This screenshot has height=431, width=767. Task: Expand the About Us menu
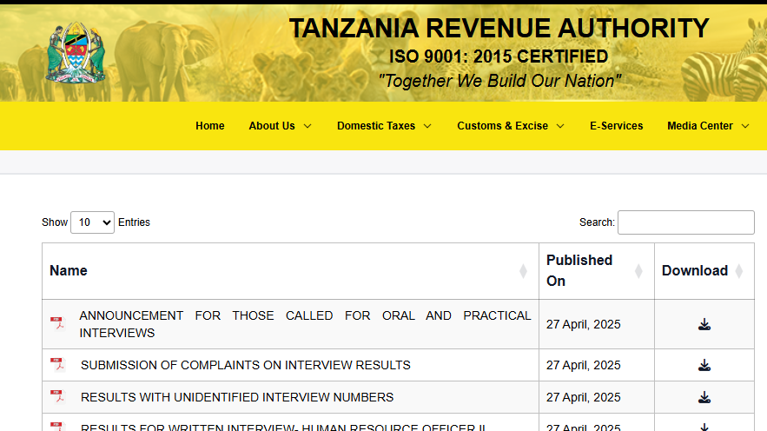[x=280, y=126]
